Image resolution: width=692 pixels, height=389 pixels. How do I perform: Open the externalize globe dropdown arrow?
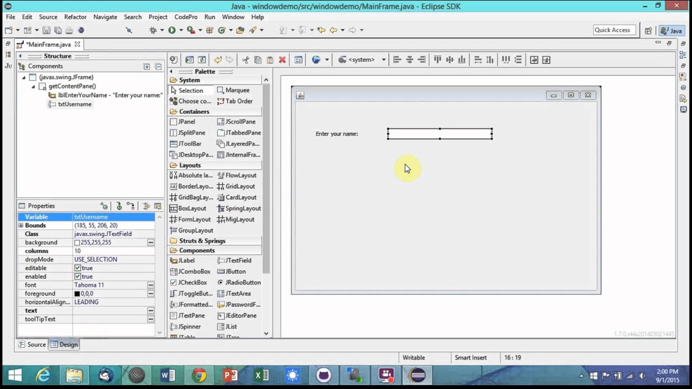point(327,60)
